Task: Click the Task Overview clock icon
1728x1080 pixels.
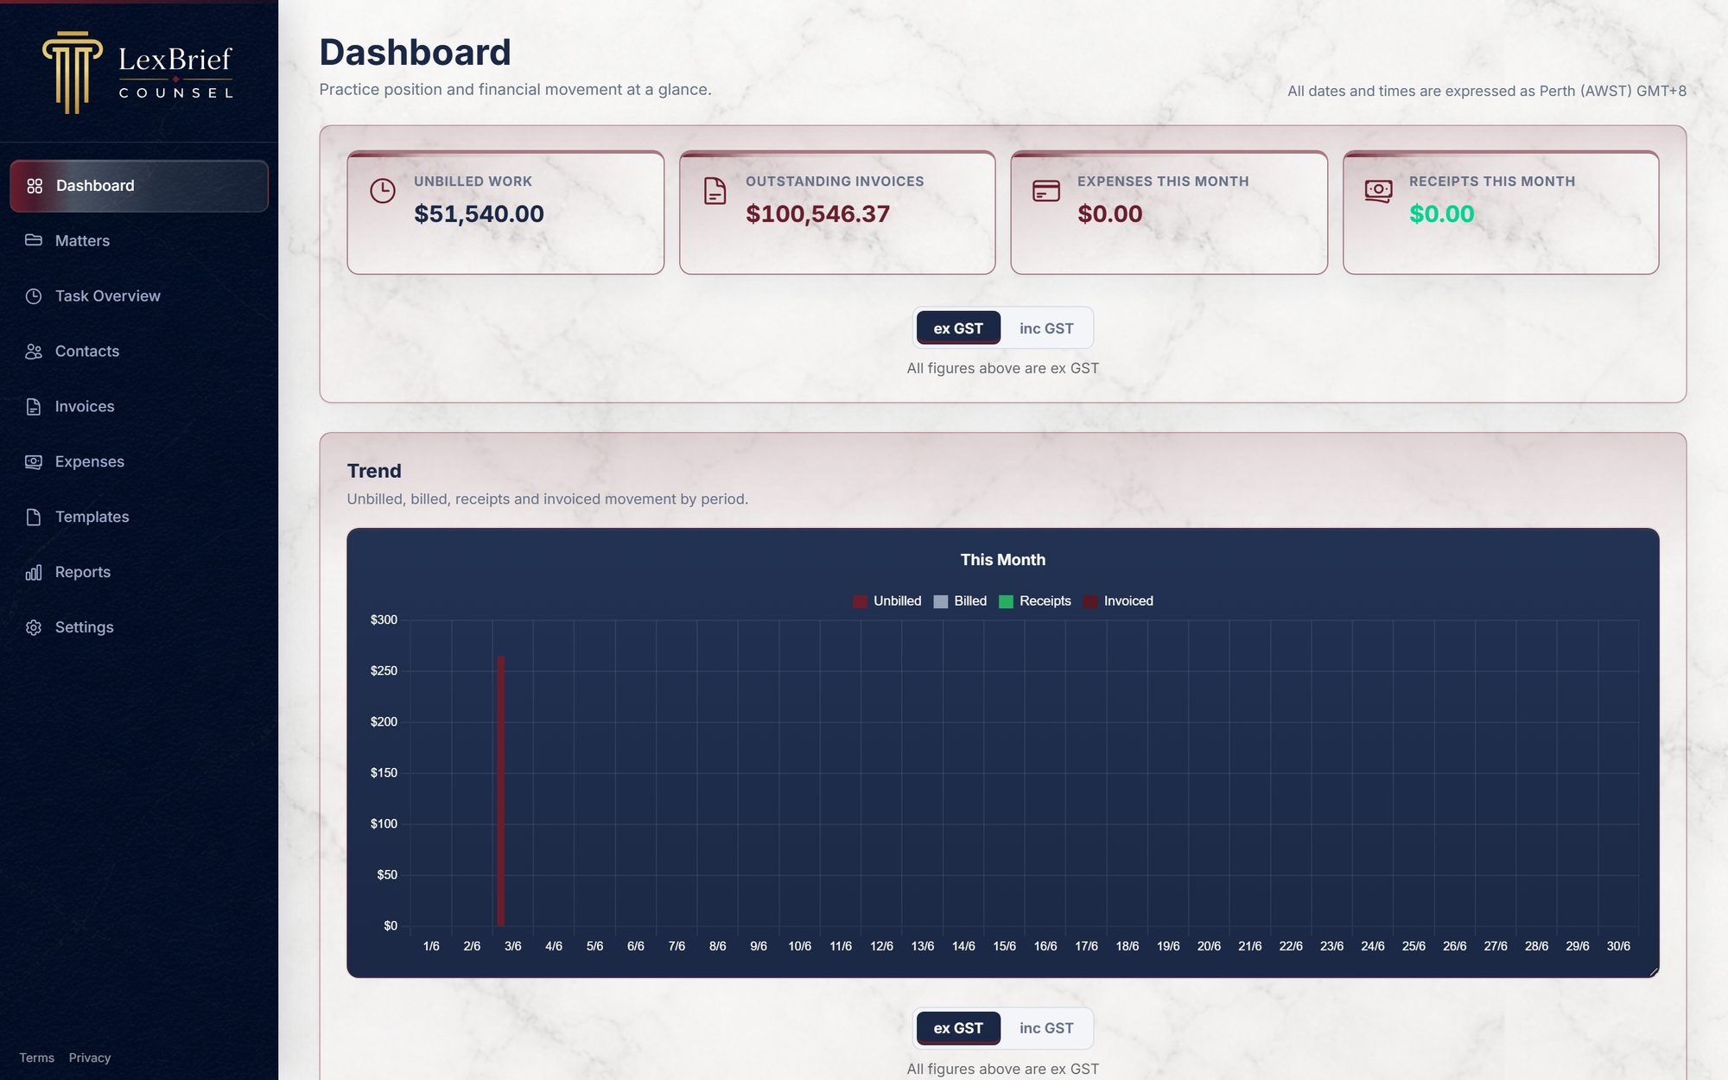Action: click(x=34, y=296)
